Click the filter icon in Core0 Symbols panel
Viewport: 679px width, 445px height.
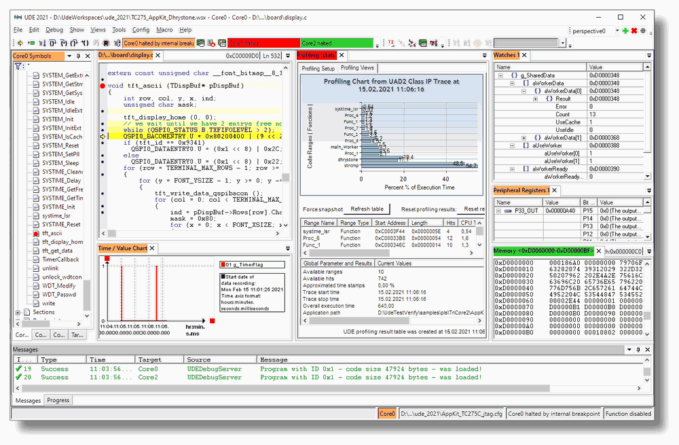(18, 65)
